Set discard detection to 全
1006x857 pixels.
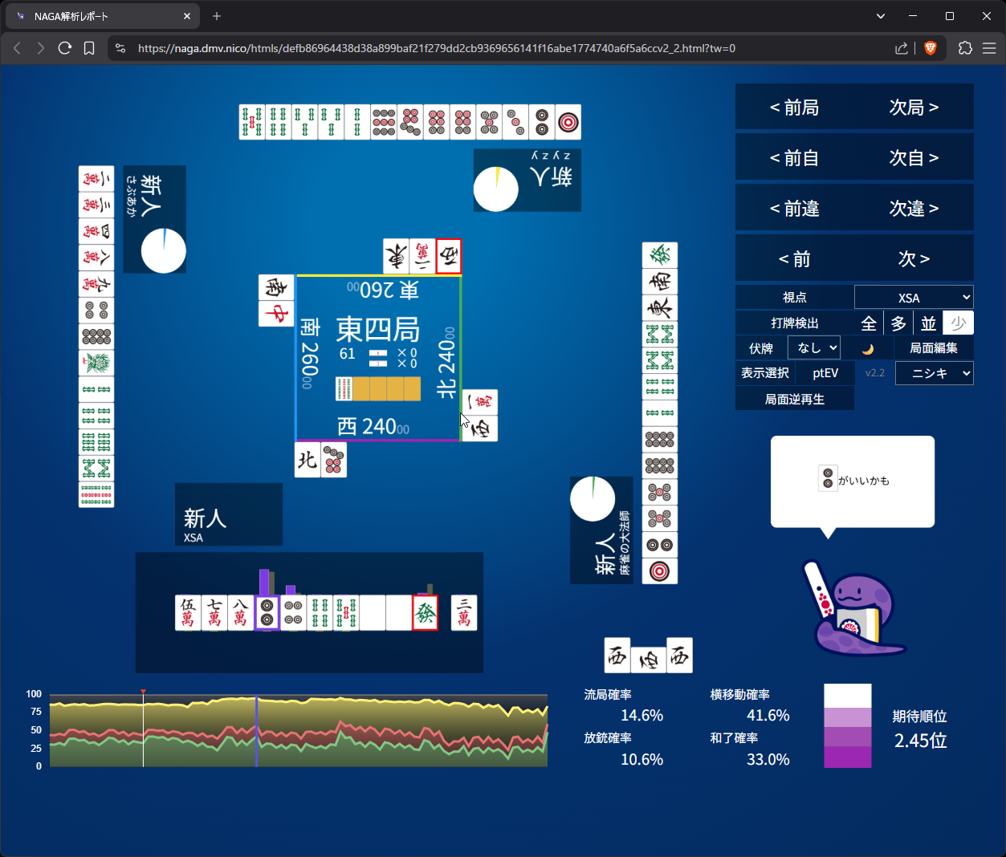869,323
